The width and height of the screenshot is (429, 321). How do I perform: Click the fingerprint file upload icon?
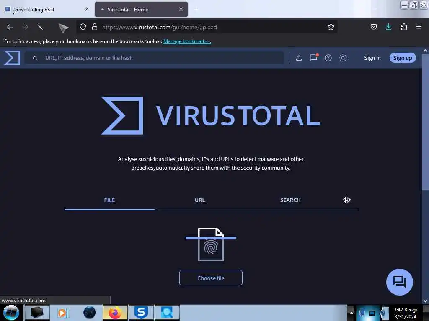tap(211, 244)
